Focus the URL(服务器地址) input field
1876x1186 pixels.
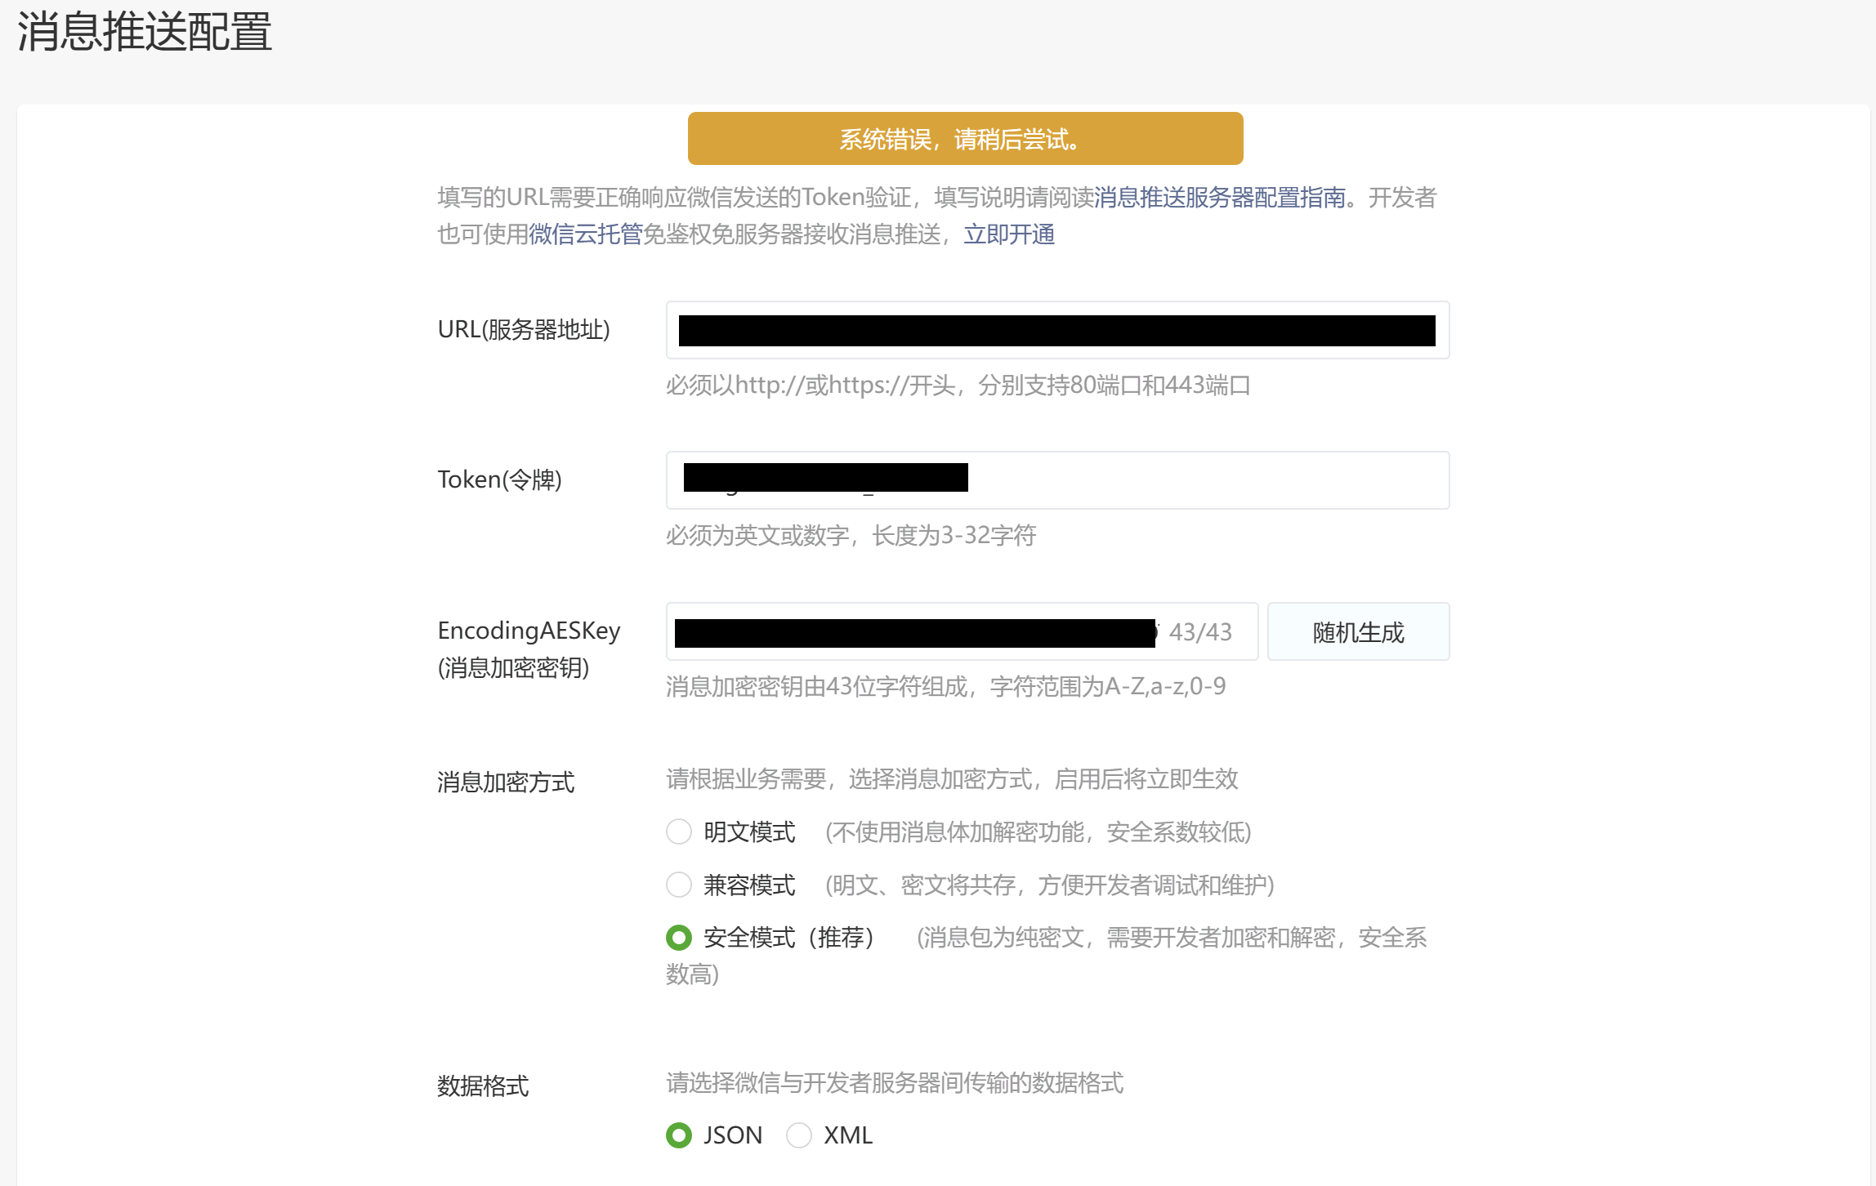(1056, 331)
